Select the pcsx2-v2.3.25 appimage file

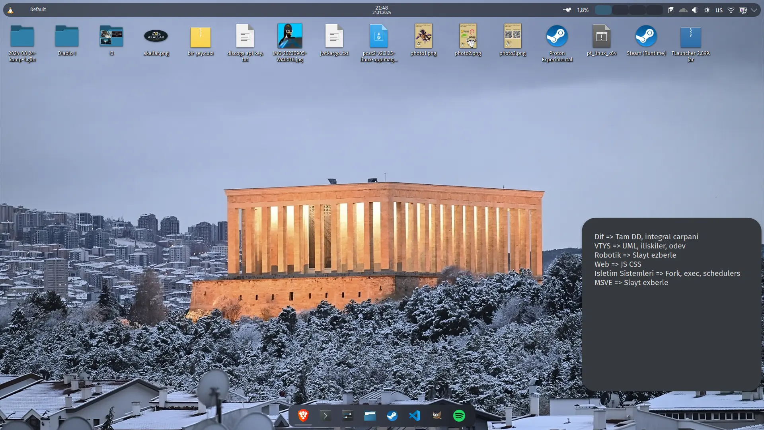coord(379,43)
